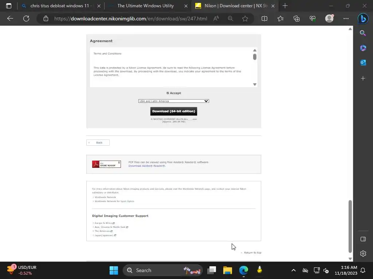
Task: Show hidden system tray icons
Action: 294,270
